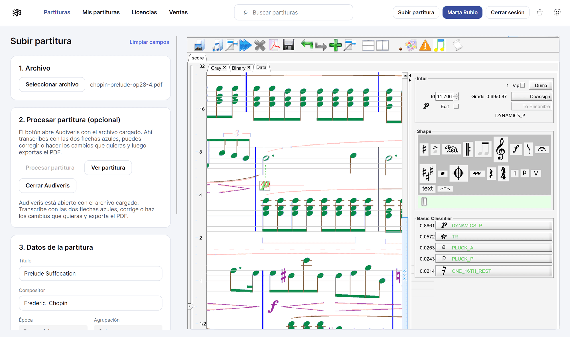Viewport: 570px width, 337px height.
Task: Select the fermata shape
Action: click(x=542, y=149)
